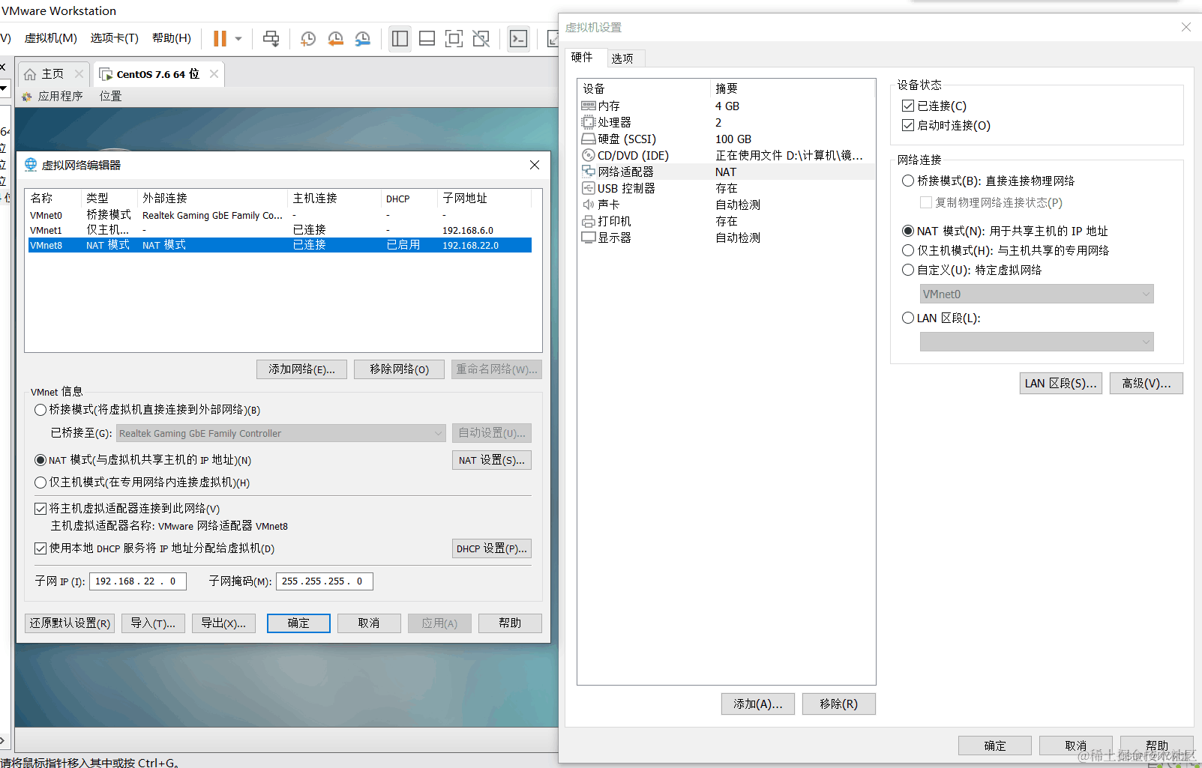This screenshot has width=1202, height=768.
Task: Open the 虚拟机(M) menu
Action: (x=51, y=38)
